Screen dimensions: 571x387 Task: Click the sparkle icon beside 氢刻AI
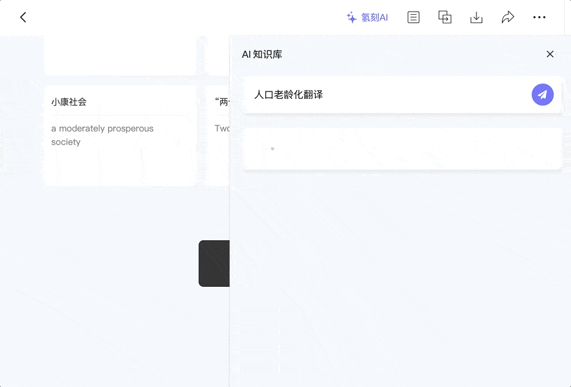pyautogui.click(x=351, y=17)
